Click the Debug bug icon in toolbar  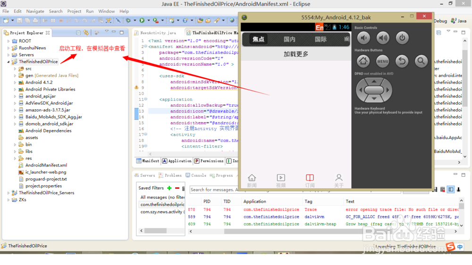[128, 20]
